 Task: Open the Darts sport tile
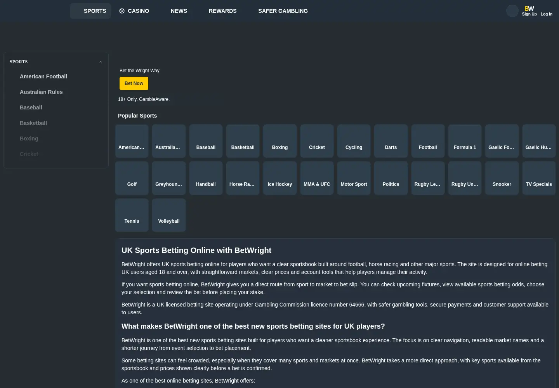pyautogui.click(x=391, y=141)
